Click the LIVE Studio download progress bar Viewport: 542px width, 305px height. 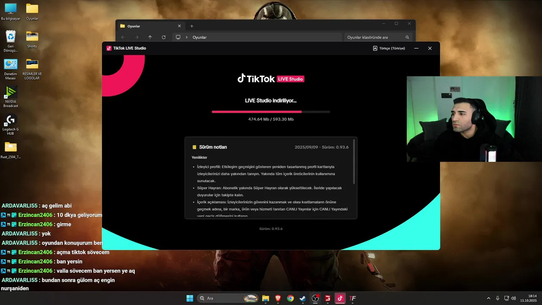(x=271, y=112)
